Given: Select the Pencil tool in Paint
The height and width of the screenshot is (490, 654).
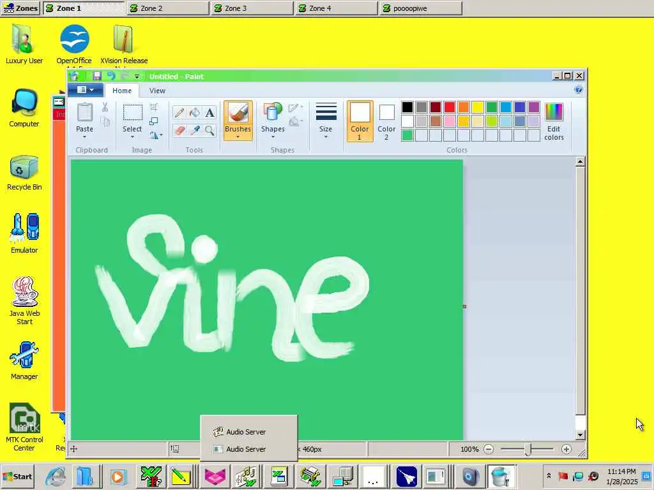Looking at the screenshot, I should pyautogui.click(x=179, y=112).
